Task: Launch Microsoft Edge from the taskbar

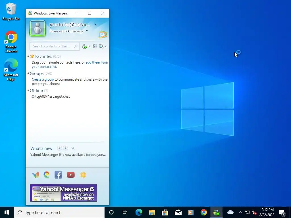Action: point(139,212)
